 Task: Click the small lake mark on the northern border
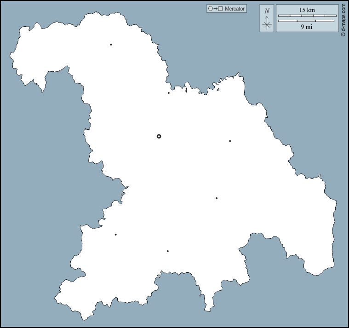(x=186, y=90)
